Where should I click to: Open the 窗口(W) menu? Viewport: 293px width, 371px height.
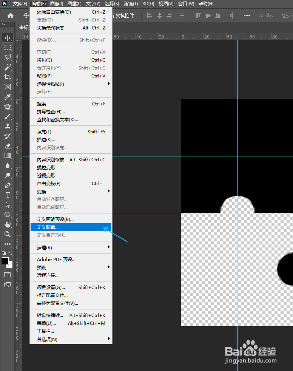186,3
